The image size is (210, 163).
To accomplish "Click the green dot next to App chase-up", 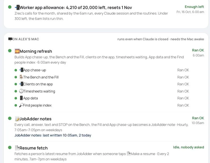I will pos(16,70).
